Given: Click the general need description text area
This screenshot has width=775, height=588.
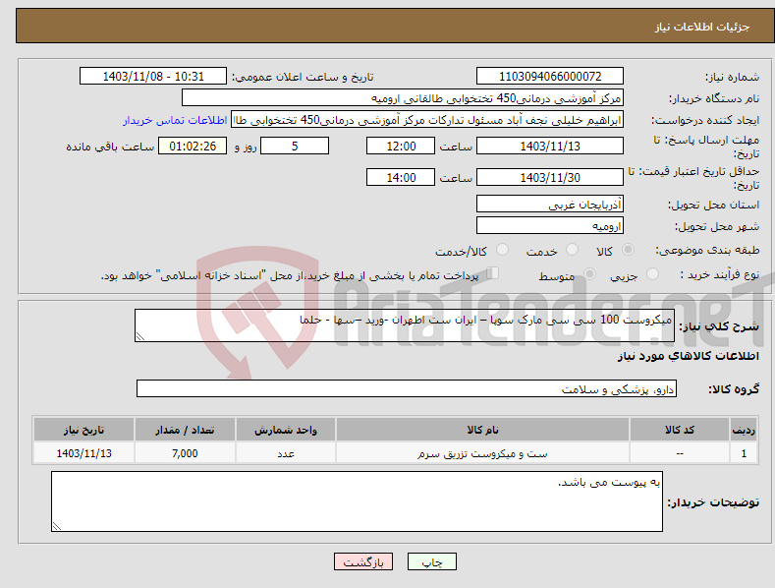Looking at the screenshot, I should [x=405, y=325].
